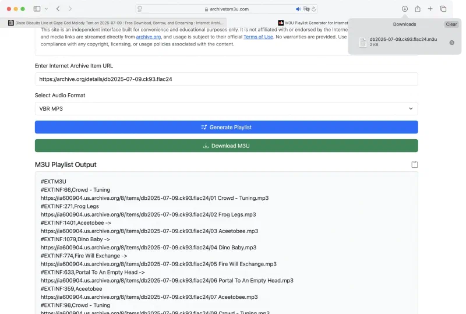Switch to the Disco Biscuits Internet Archive tab

(x=116, y=23)
